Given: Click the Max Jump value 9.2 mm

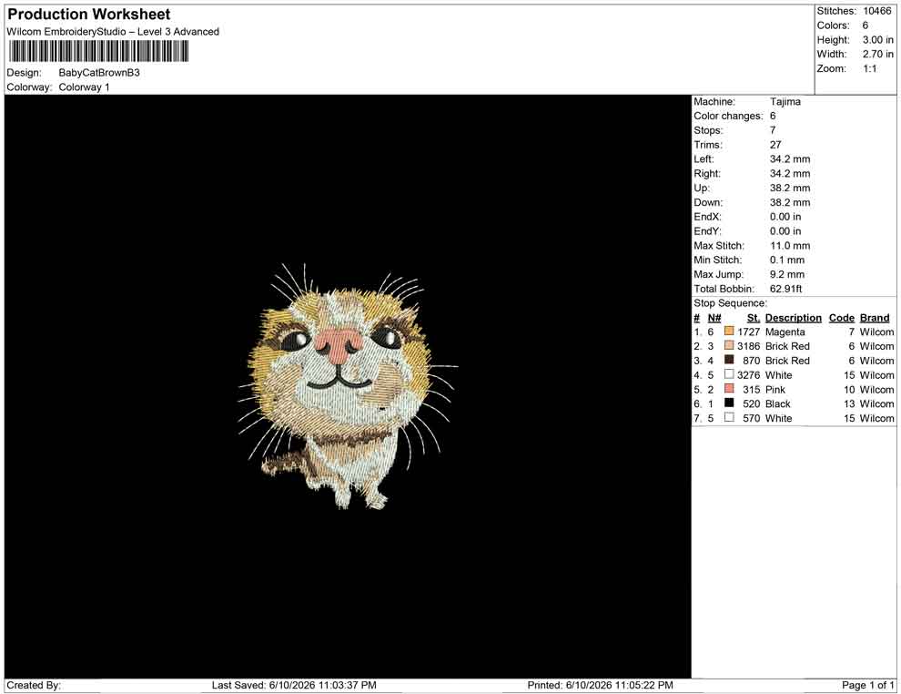Looking at the screenshot, I should pos(786,274).
